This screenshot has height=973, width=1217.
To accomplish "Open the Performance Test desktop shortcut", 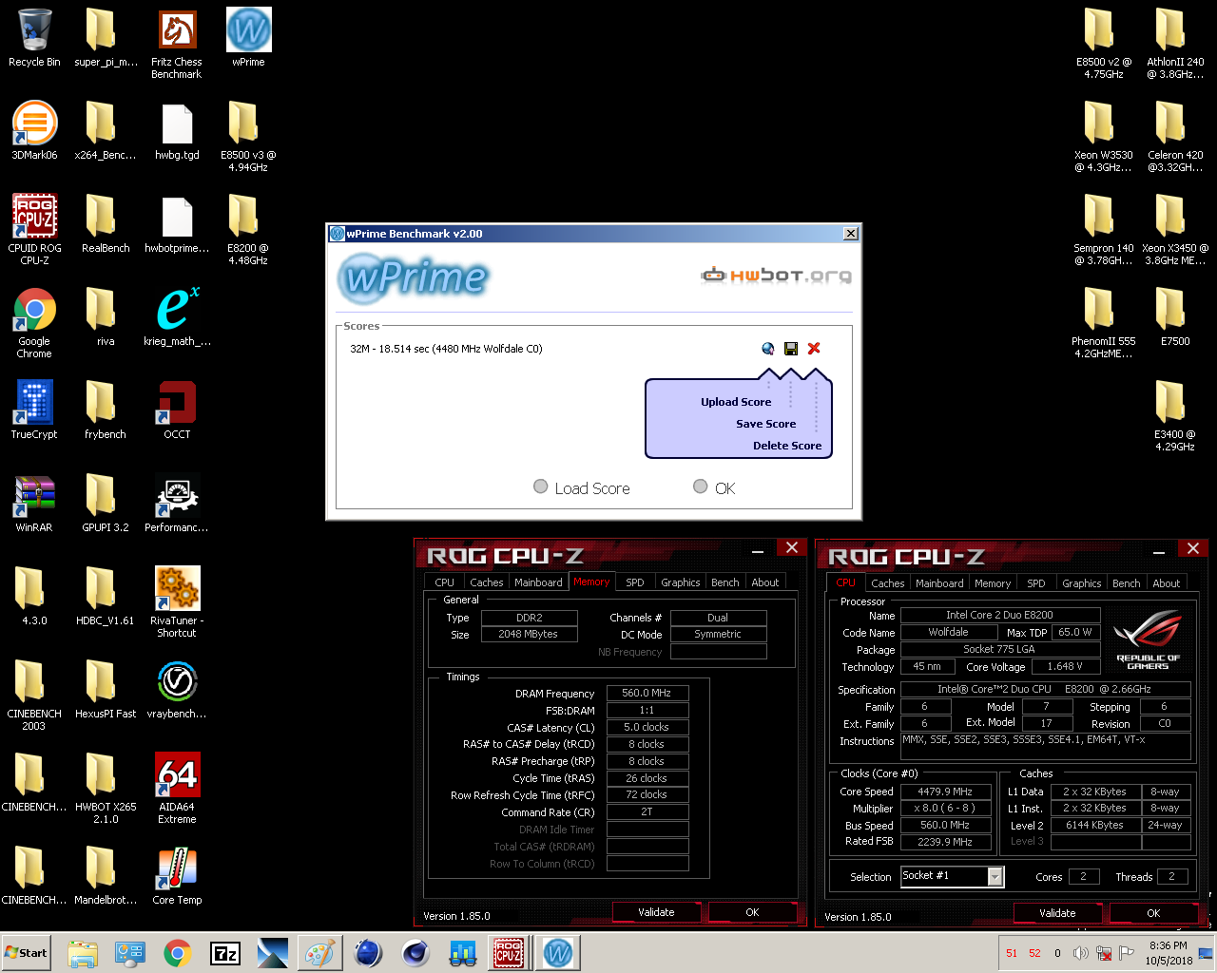I will 177,503.
